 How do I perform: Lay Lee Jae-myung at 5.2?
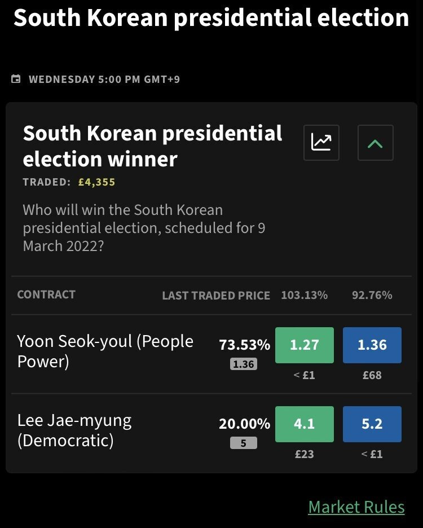click(372, 424)
